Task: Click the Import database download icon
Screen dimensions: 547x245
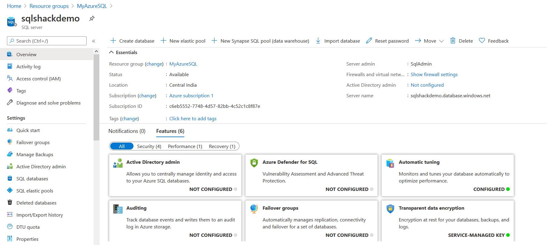Action: click(318, 41)
